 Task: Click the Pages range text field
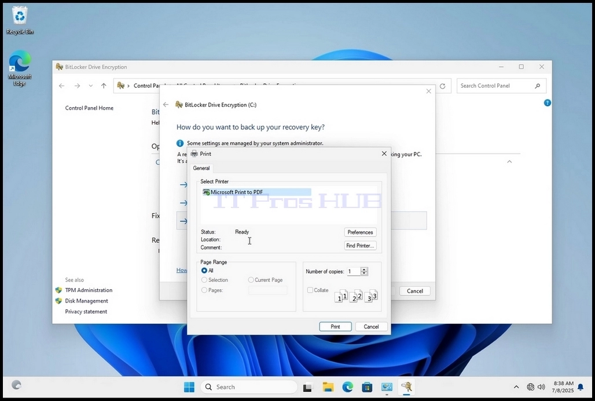tap(267, 290)
